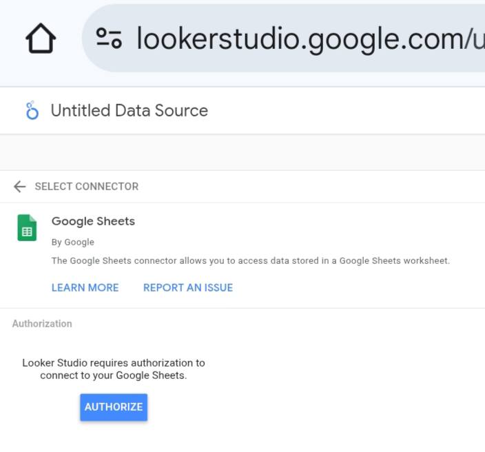Open site information icon in address bar
The height and width of the screenshot is (452, 485).
(109, 39)
